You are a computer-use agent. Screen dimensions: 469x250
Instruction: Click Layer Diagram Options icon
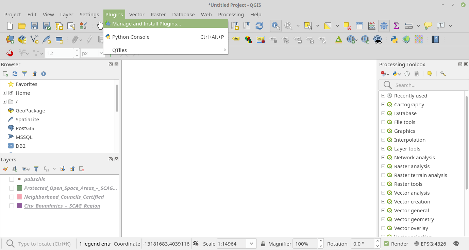(x=248, y=39)
